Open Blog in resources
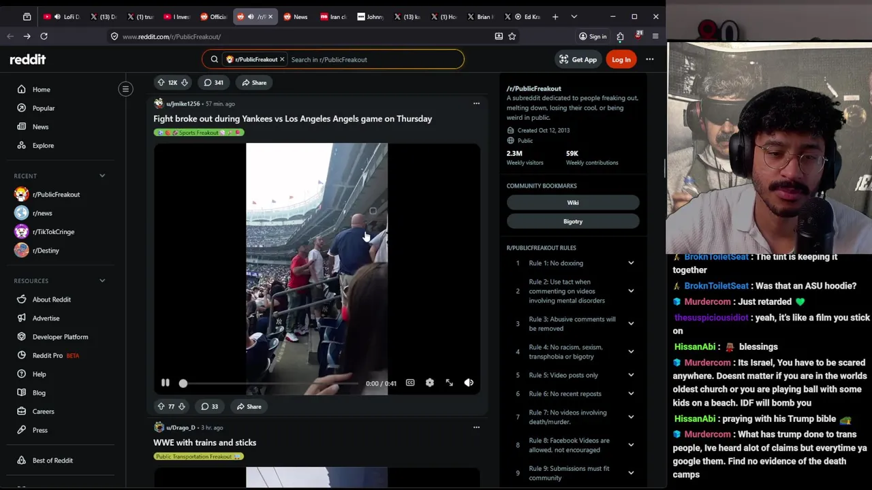 point(39,393)
